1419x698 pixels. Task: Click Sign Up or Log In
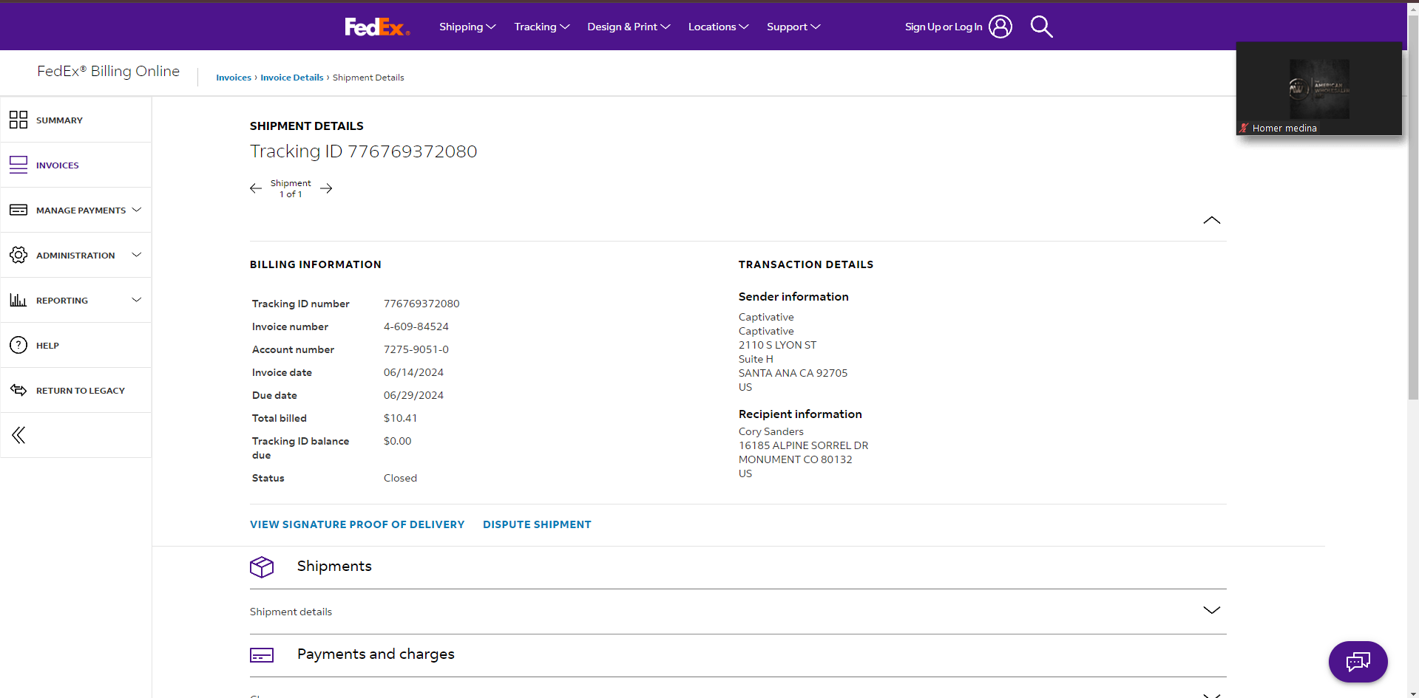point(944,27)
